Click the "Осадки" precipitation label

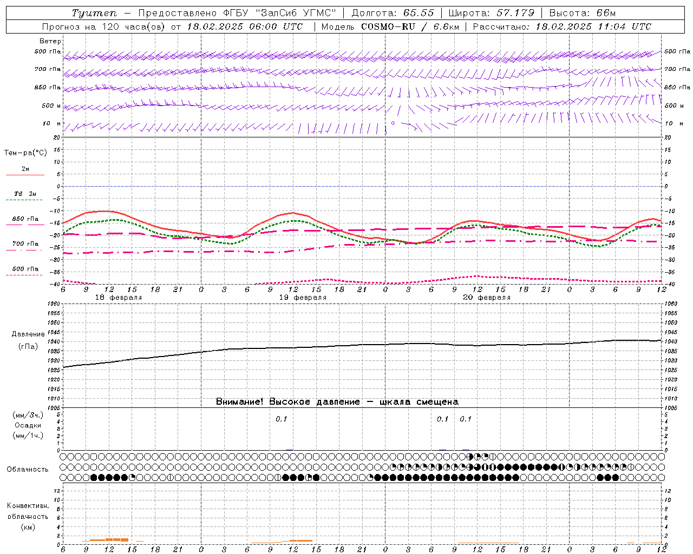(28, 425)
